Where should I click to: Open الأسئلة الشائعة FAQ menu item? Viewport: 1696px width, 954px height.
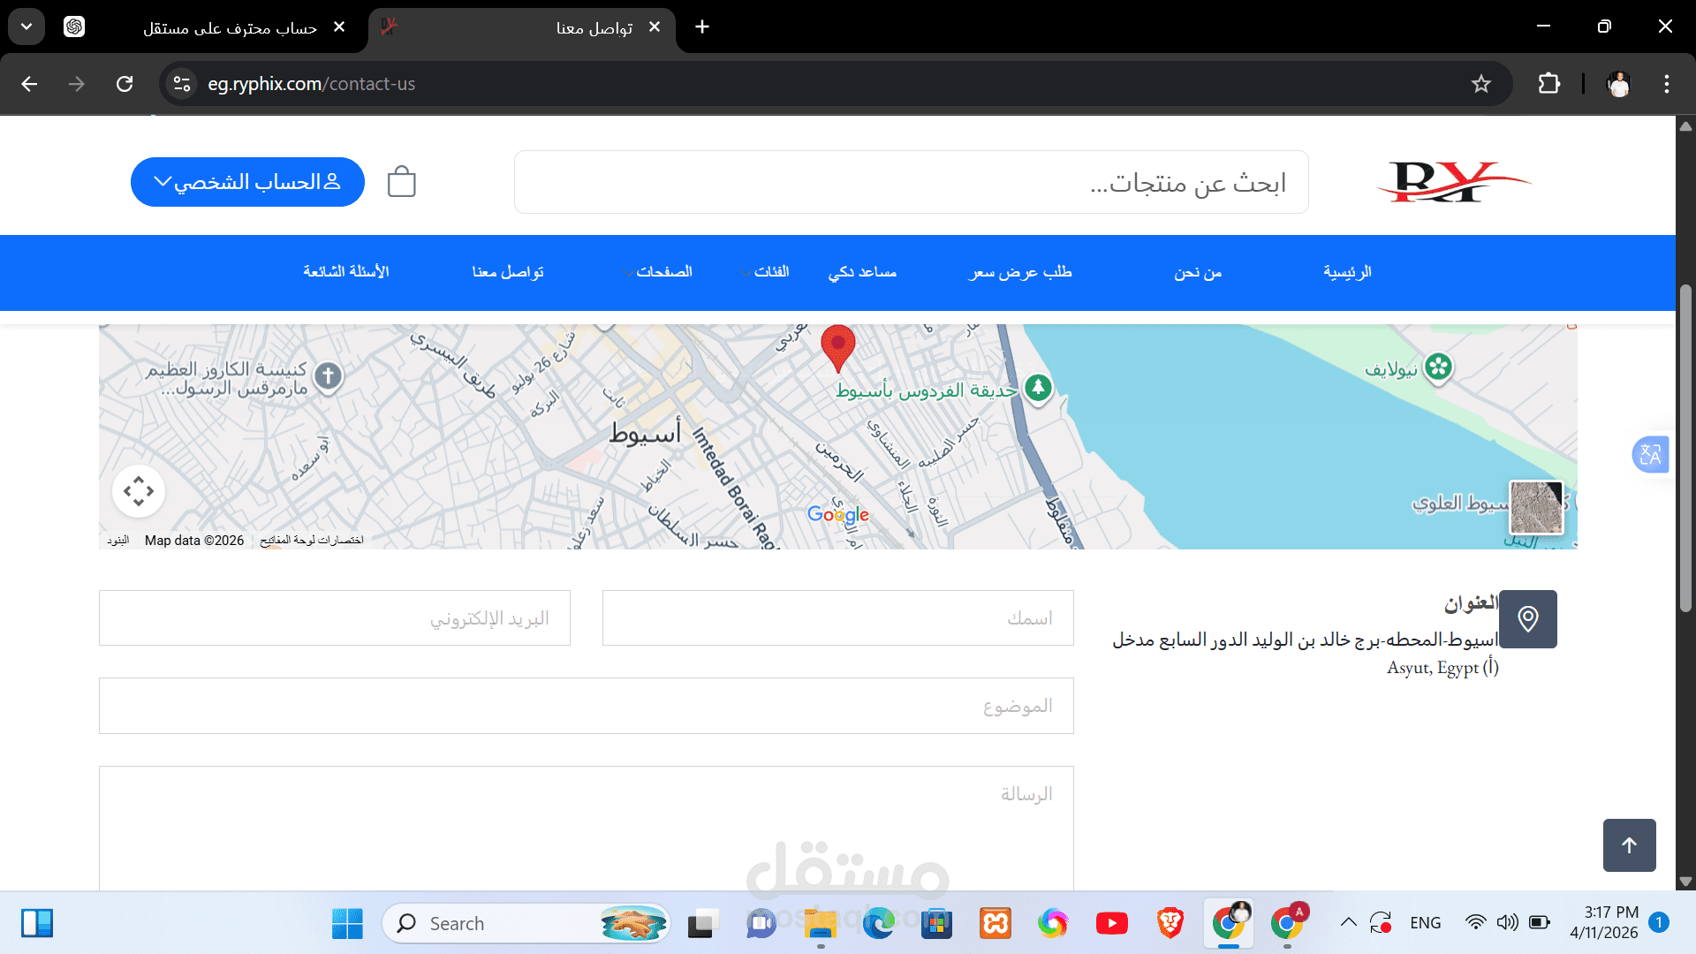pos(345,272)
